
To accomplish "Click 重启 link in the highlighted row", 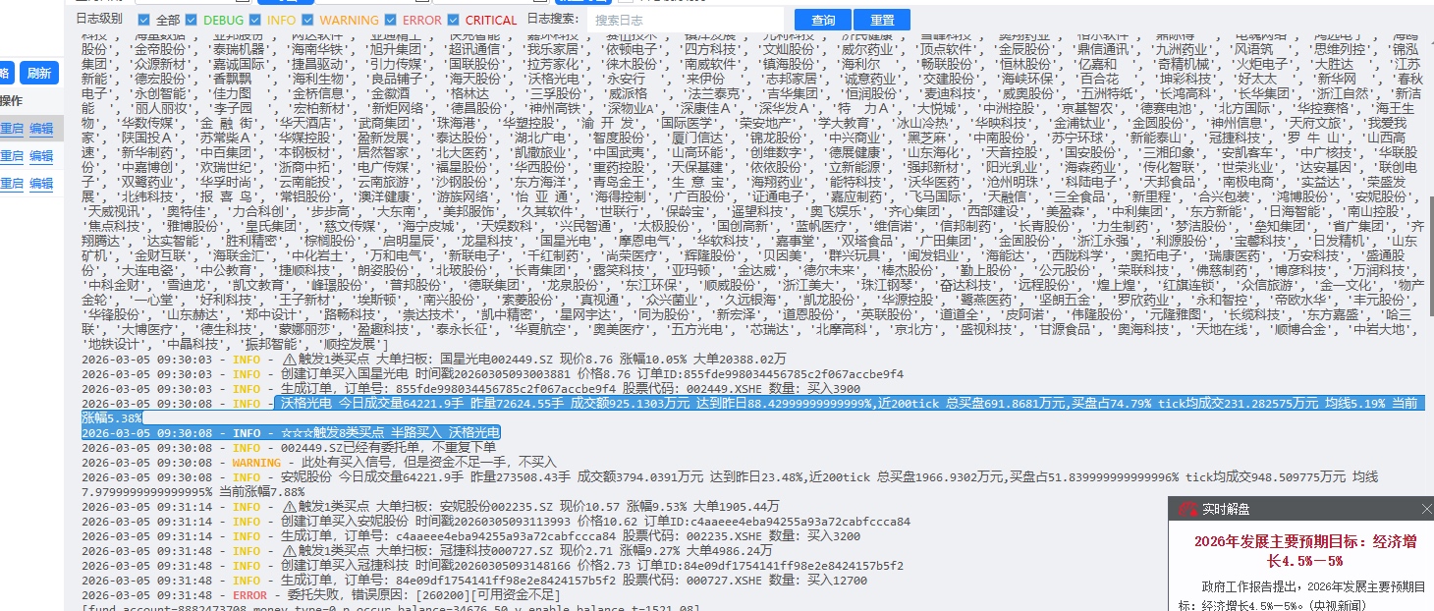I will click(12, 129).
